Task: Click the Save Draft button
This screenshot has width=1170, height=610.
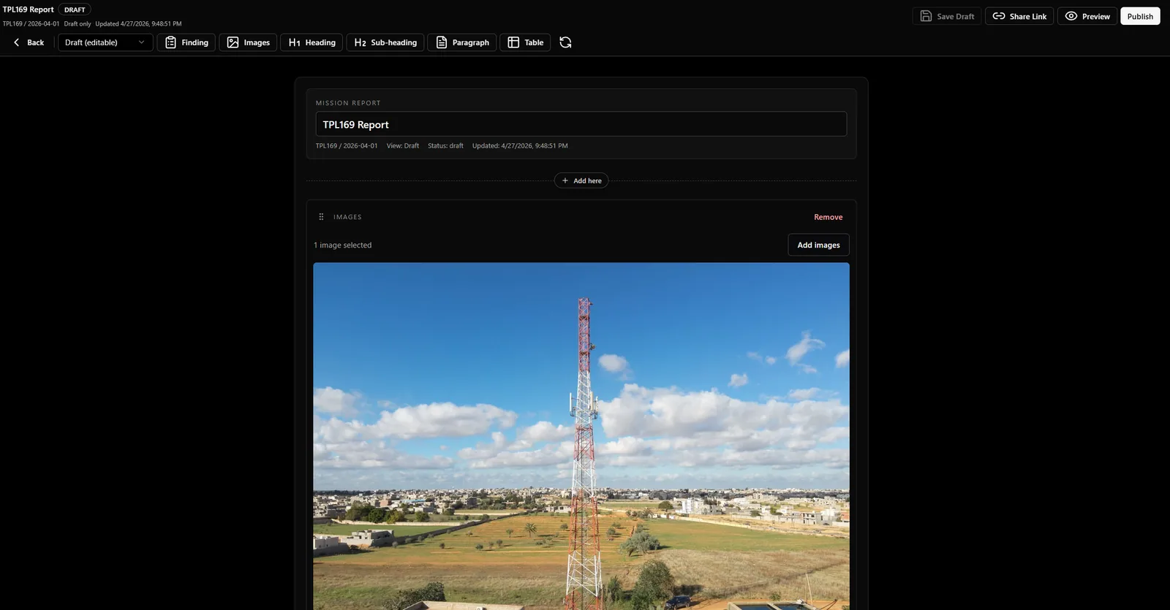Action: [x=947, y=16]
